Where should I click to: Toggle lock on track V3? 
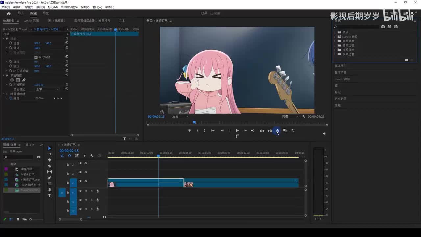(x=68, y=165)
